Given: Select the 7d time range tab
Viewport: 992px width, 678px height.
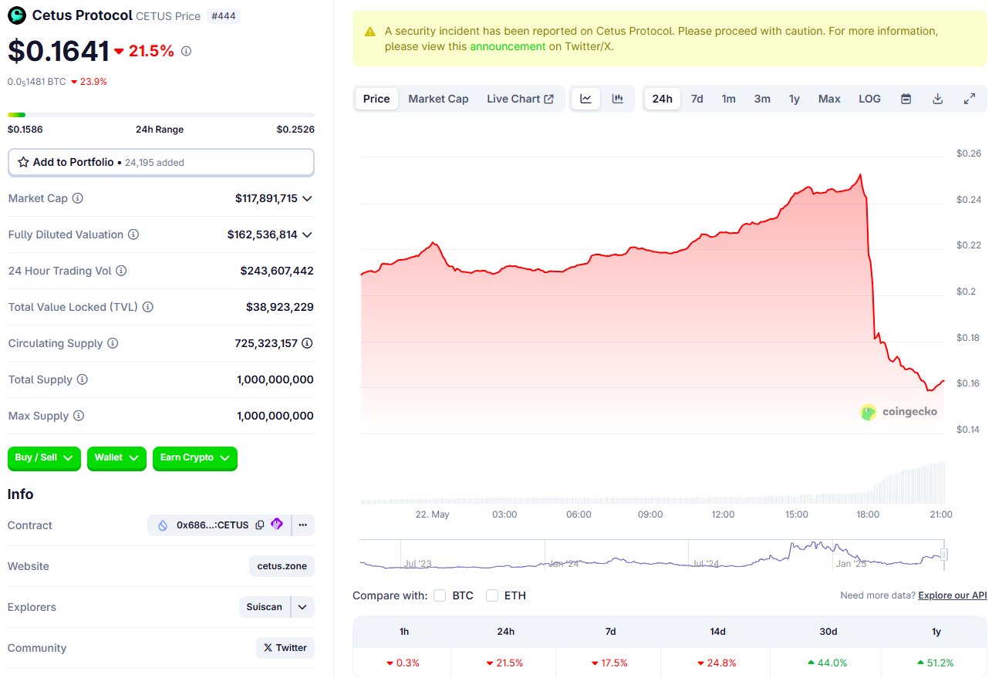Looking at the screenshot, I should tap(697, 99).
